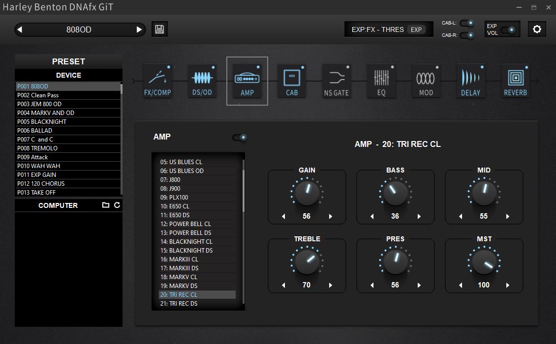Image resolution: width=556 pixels, height=344 pixels.
Task: Decrease the GAIN value
Action: [x=284, y=216]
